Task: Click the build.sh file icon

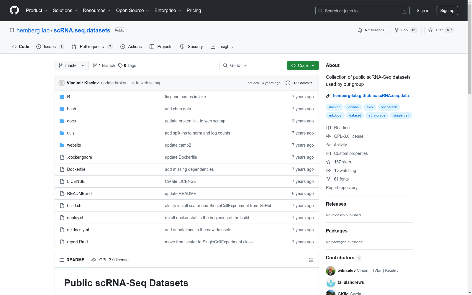Action: 62,206
